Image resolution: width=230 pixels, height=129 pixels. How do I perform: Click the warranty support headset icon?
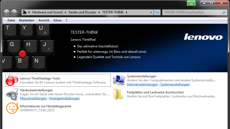pos(12,108)
